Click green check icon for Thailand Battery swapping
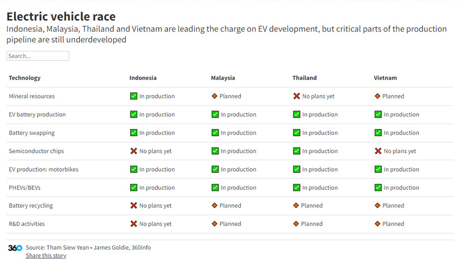The width and height of the screenshot is (460, 264). click(297, 133)
